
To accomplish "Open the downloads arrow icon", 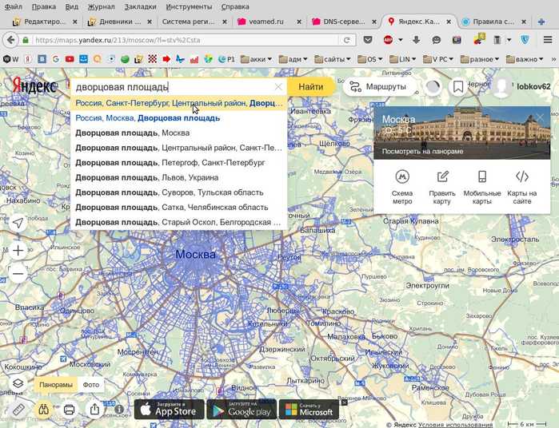I will 416,40.
